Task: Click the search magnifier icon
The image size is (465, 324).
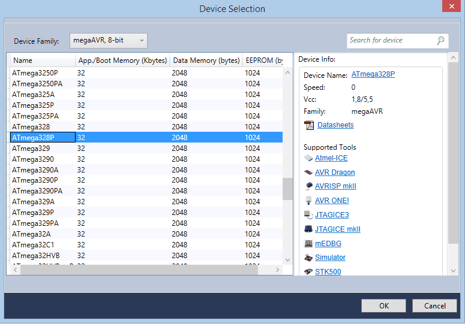Action: pos(440,41)
